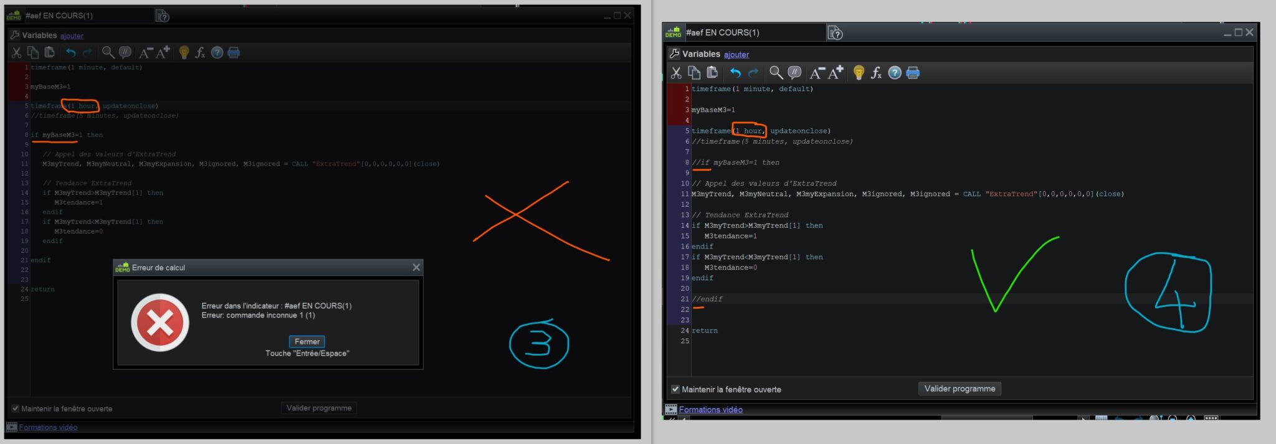This screenshot has height=444, width=1276.
Task: Click the light bulb icon in left editor window
Action: point(184,52)
